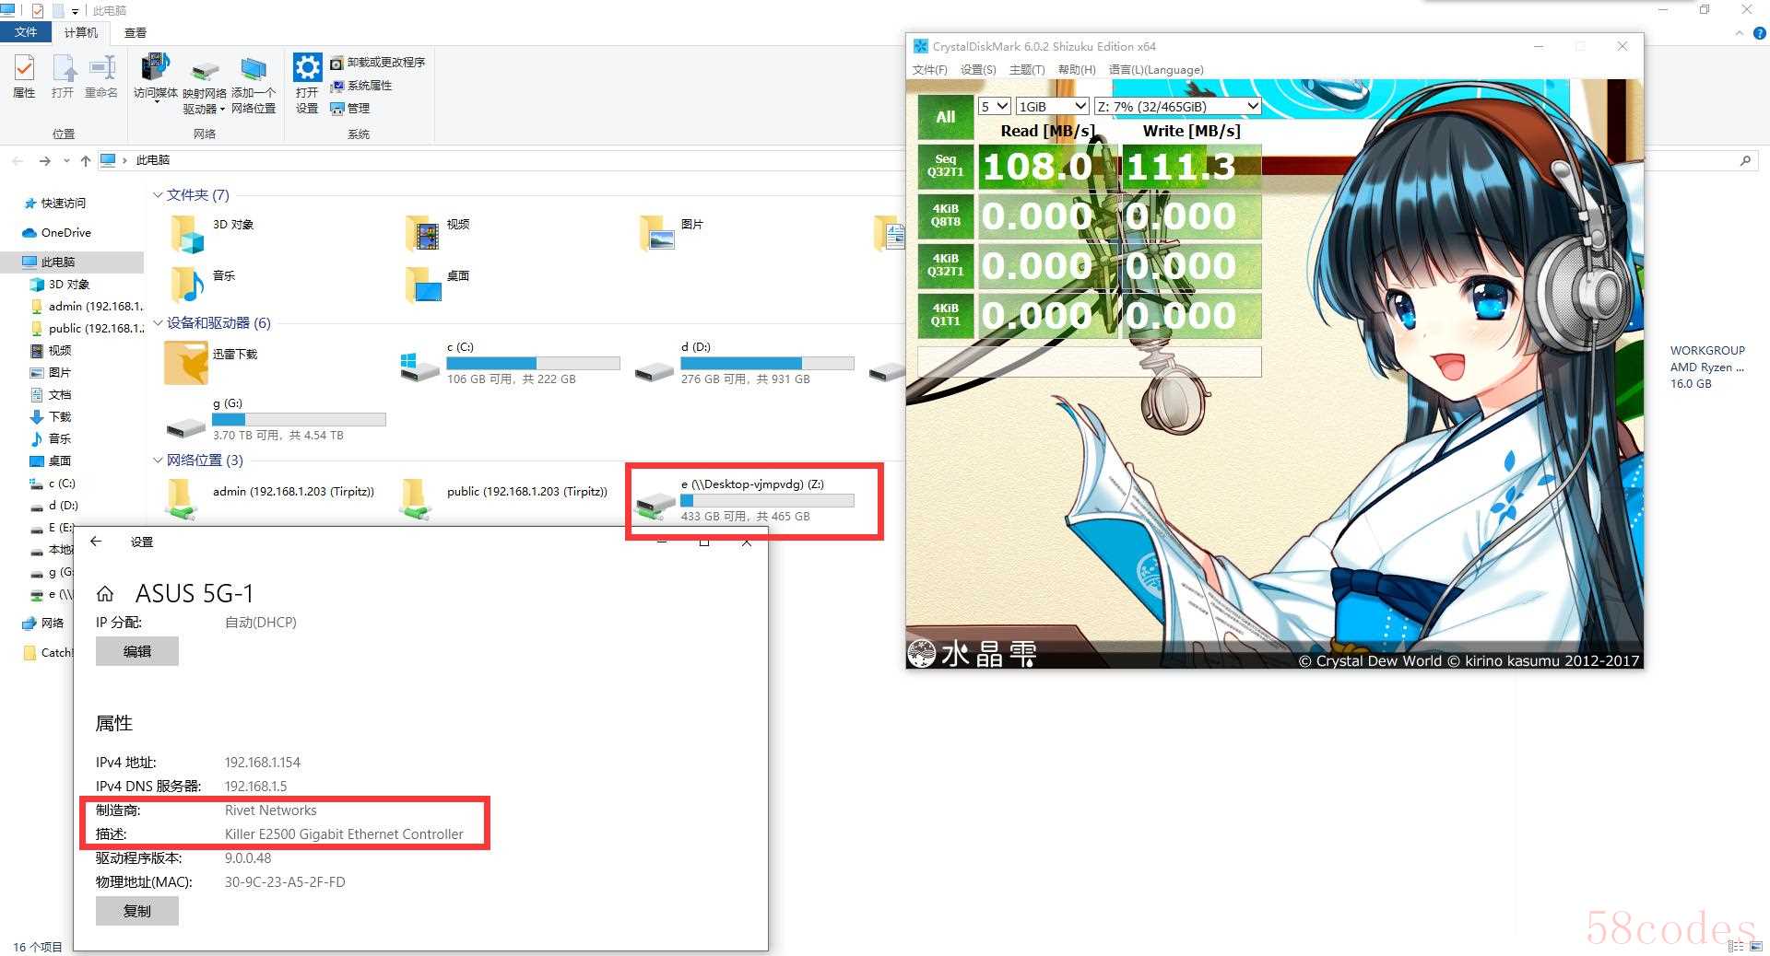Viewport: 1770px width, 956px height.
Task: Run the 4KiB Q32T1 test
Action: tap(946, 265)
